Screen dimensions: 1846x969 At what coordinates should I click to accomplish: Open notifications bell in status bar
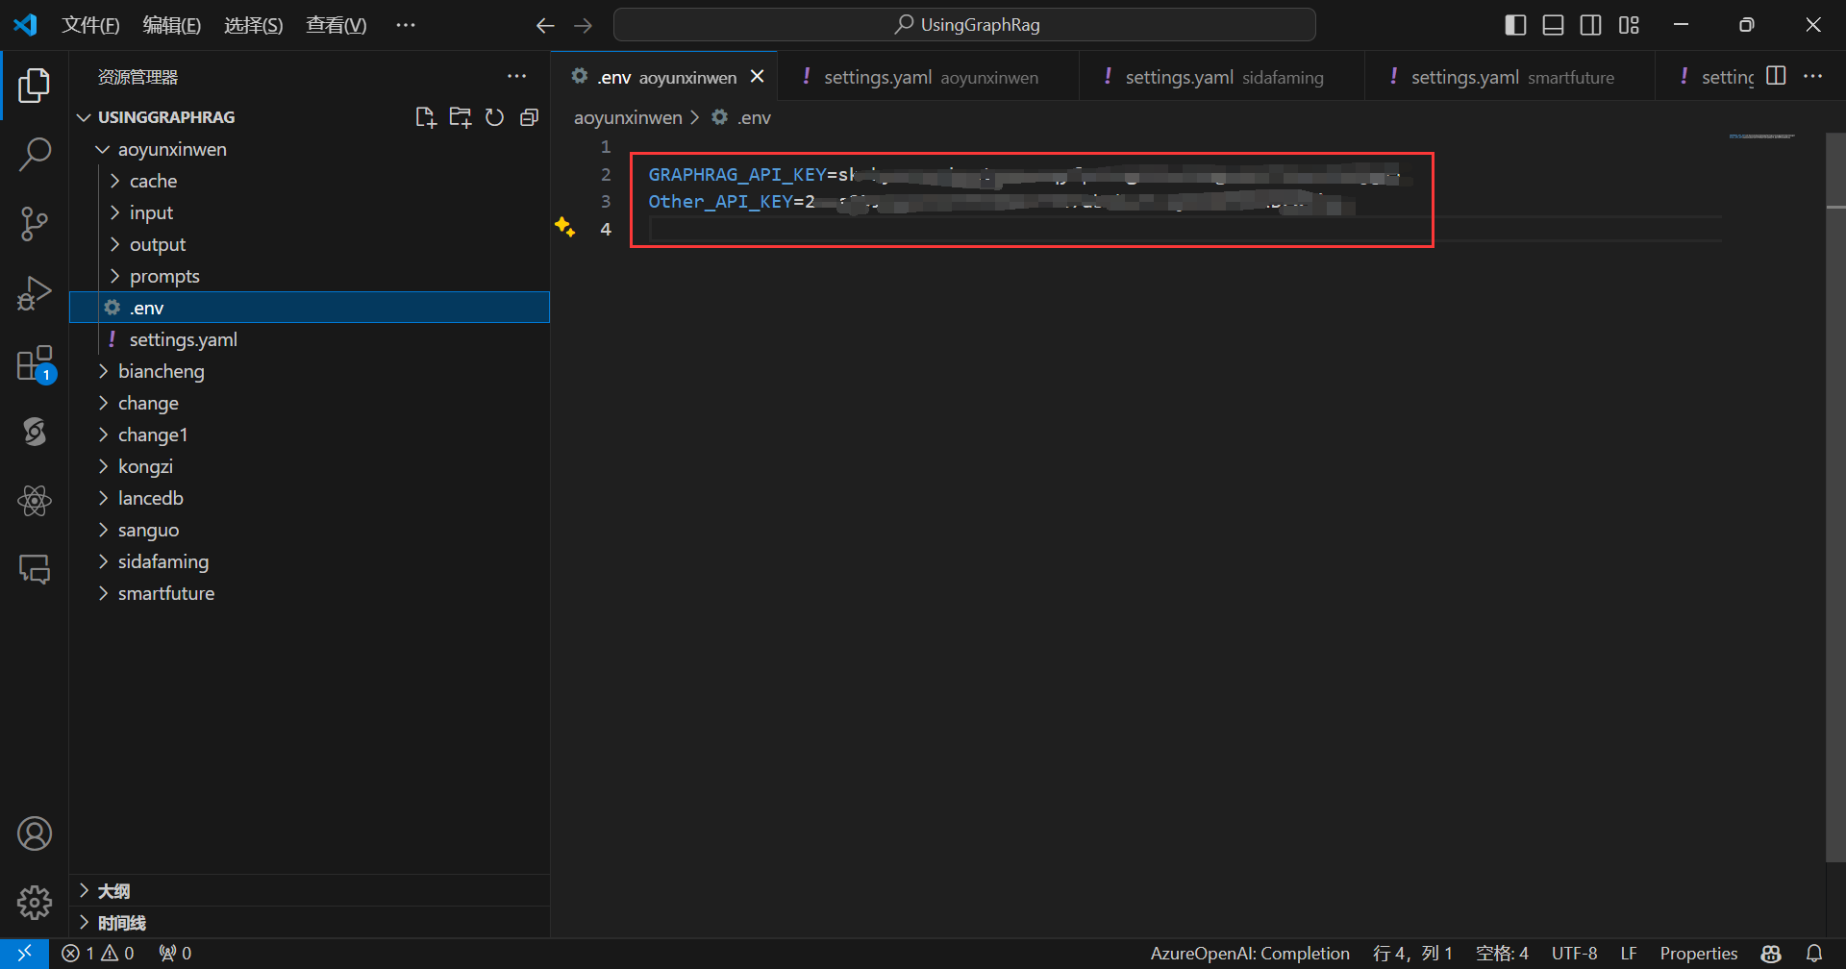[x=1814, y=953]
